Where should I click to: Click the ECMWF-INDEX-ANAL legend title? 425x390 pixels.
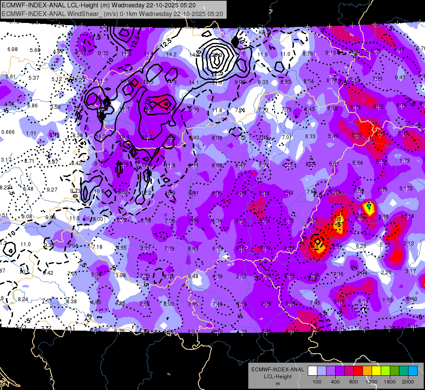click(x=278, y=370)
